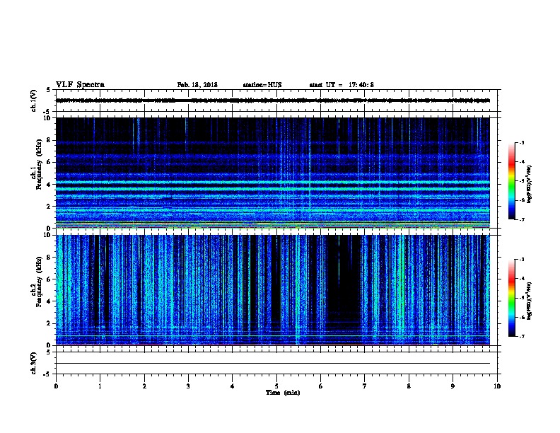This screenshot has height=433, width=560.
Task: Click time axis tick label "0"
Action: coord(56,386)
